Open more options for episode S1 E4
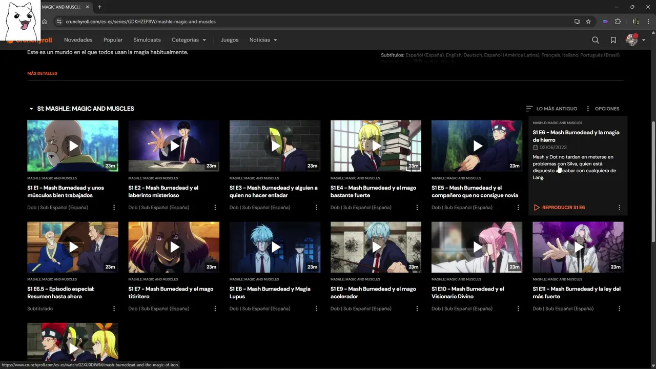Image resolution: width=656 pixels, height=369 pixels. pos(417,208)
